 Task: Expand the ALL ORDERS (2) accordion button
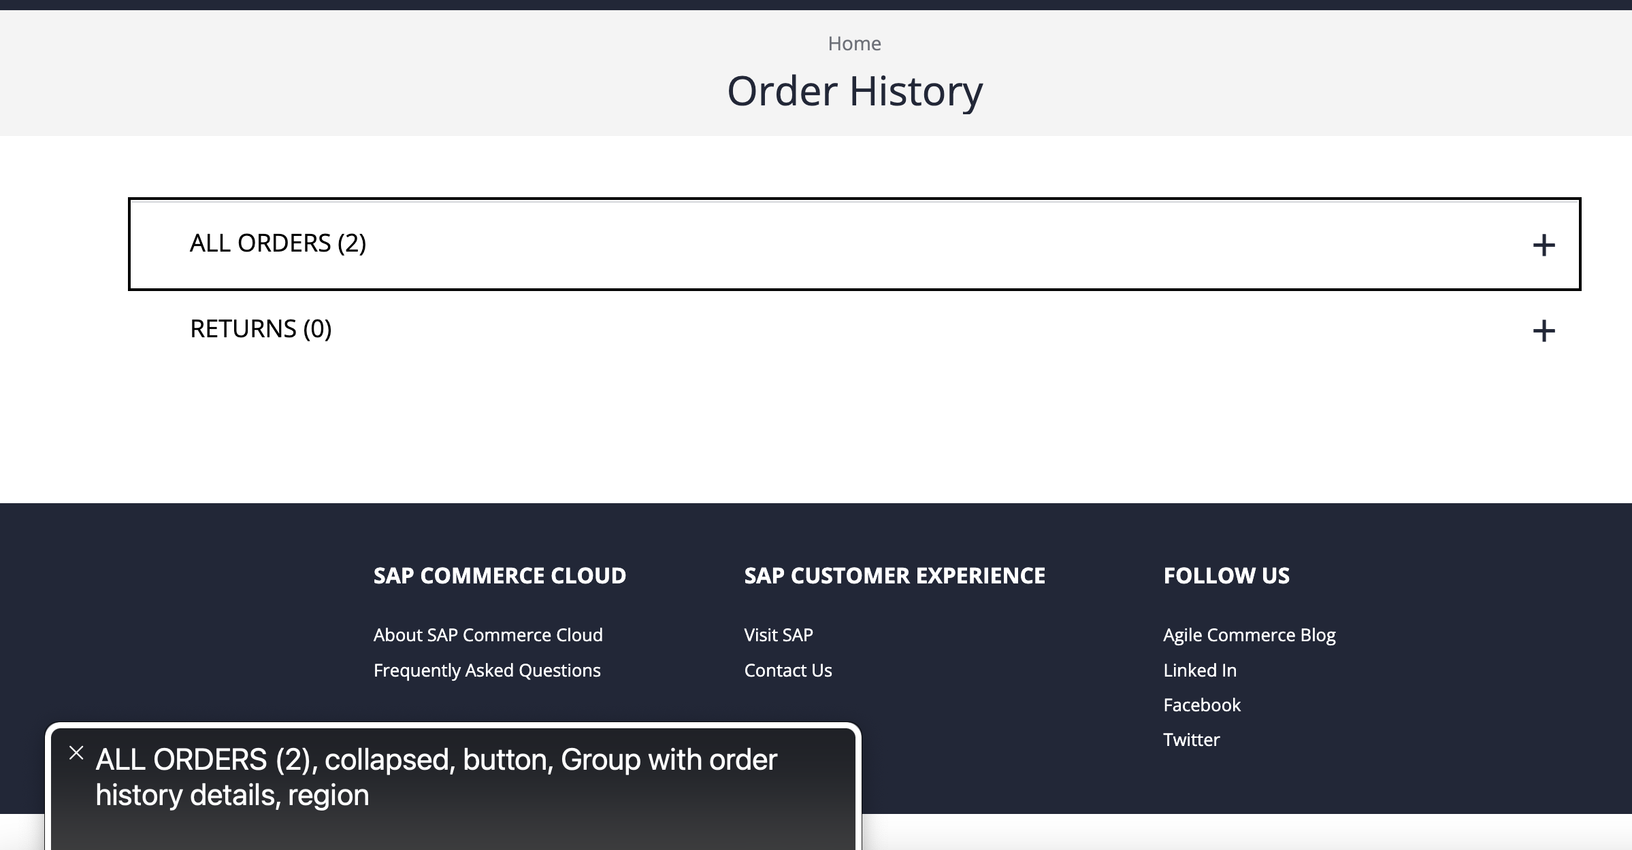(854, 244)
